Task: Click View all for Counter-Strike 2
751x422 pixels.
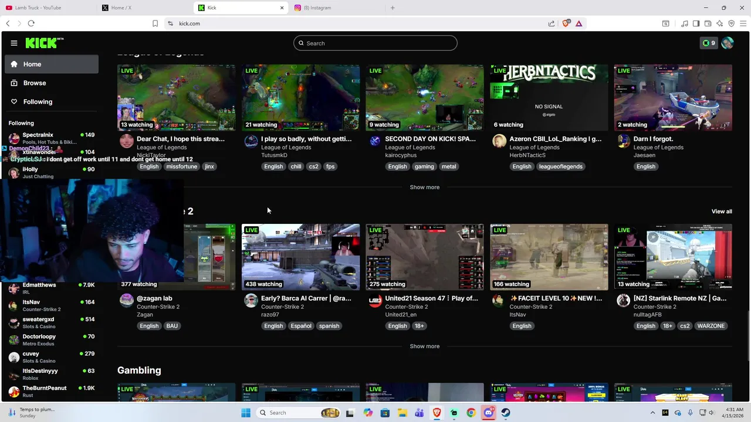Action: (x=722, y=212)
